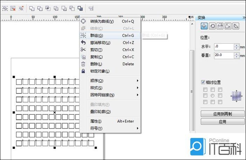Click the 水平 value input field
246x160 pixels.
tap(224, 46)
